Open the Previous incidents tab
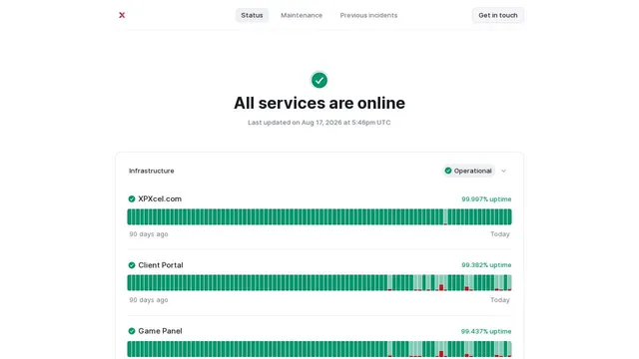Viewport: 639px width, 359px height. (368, 15)
